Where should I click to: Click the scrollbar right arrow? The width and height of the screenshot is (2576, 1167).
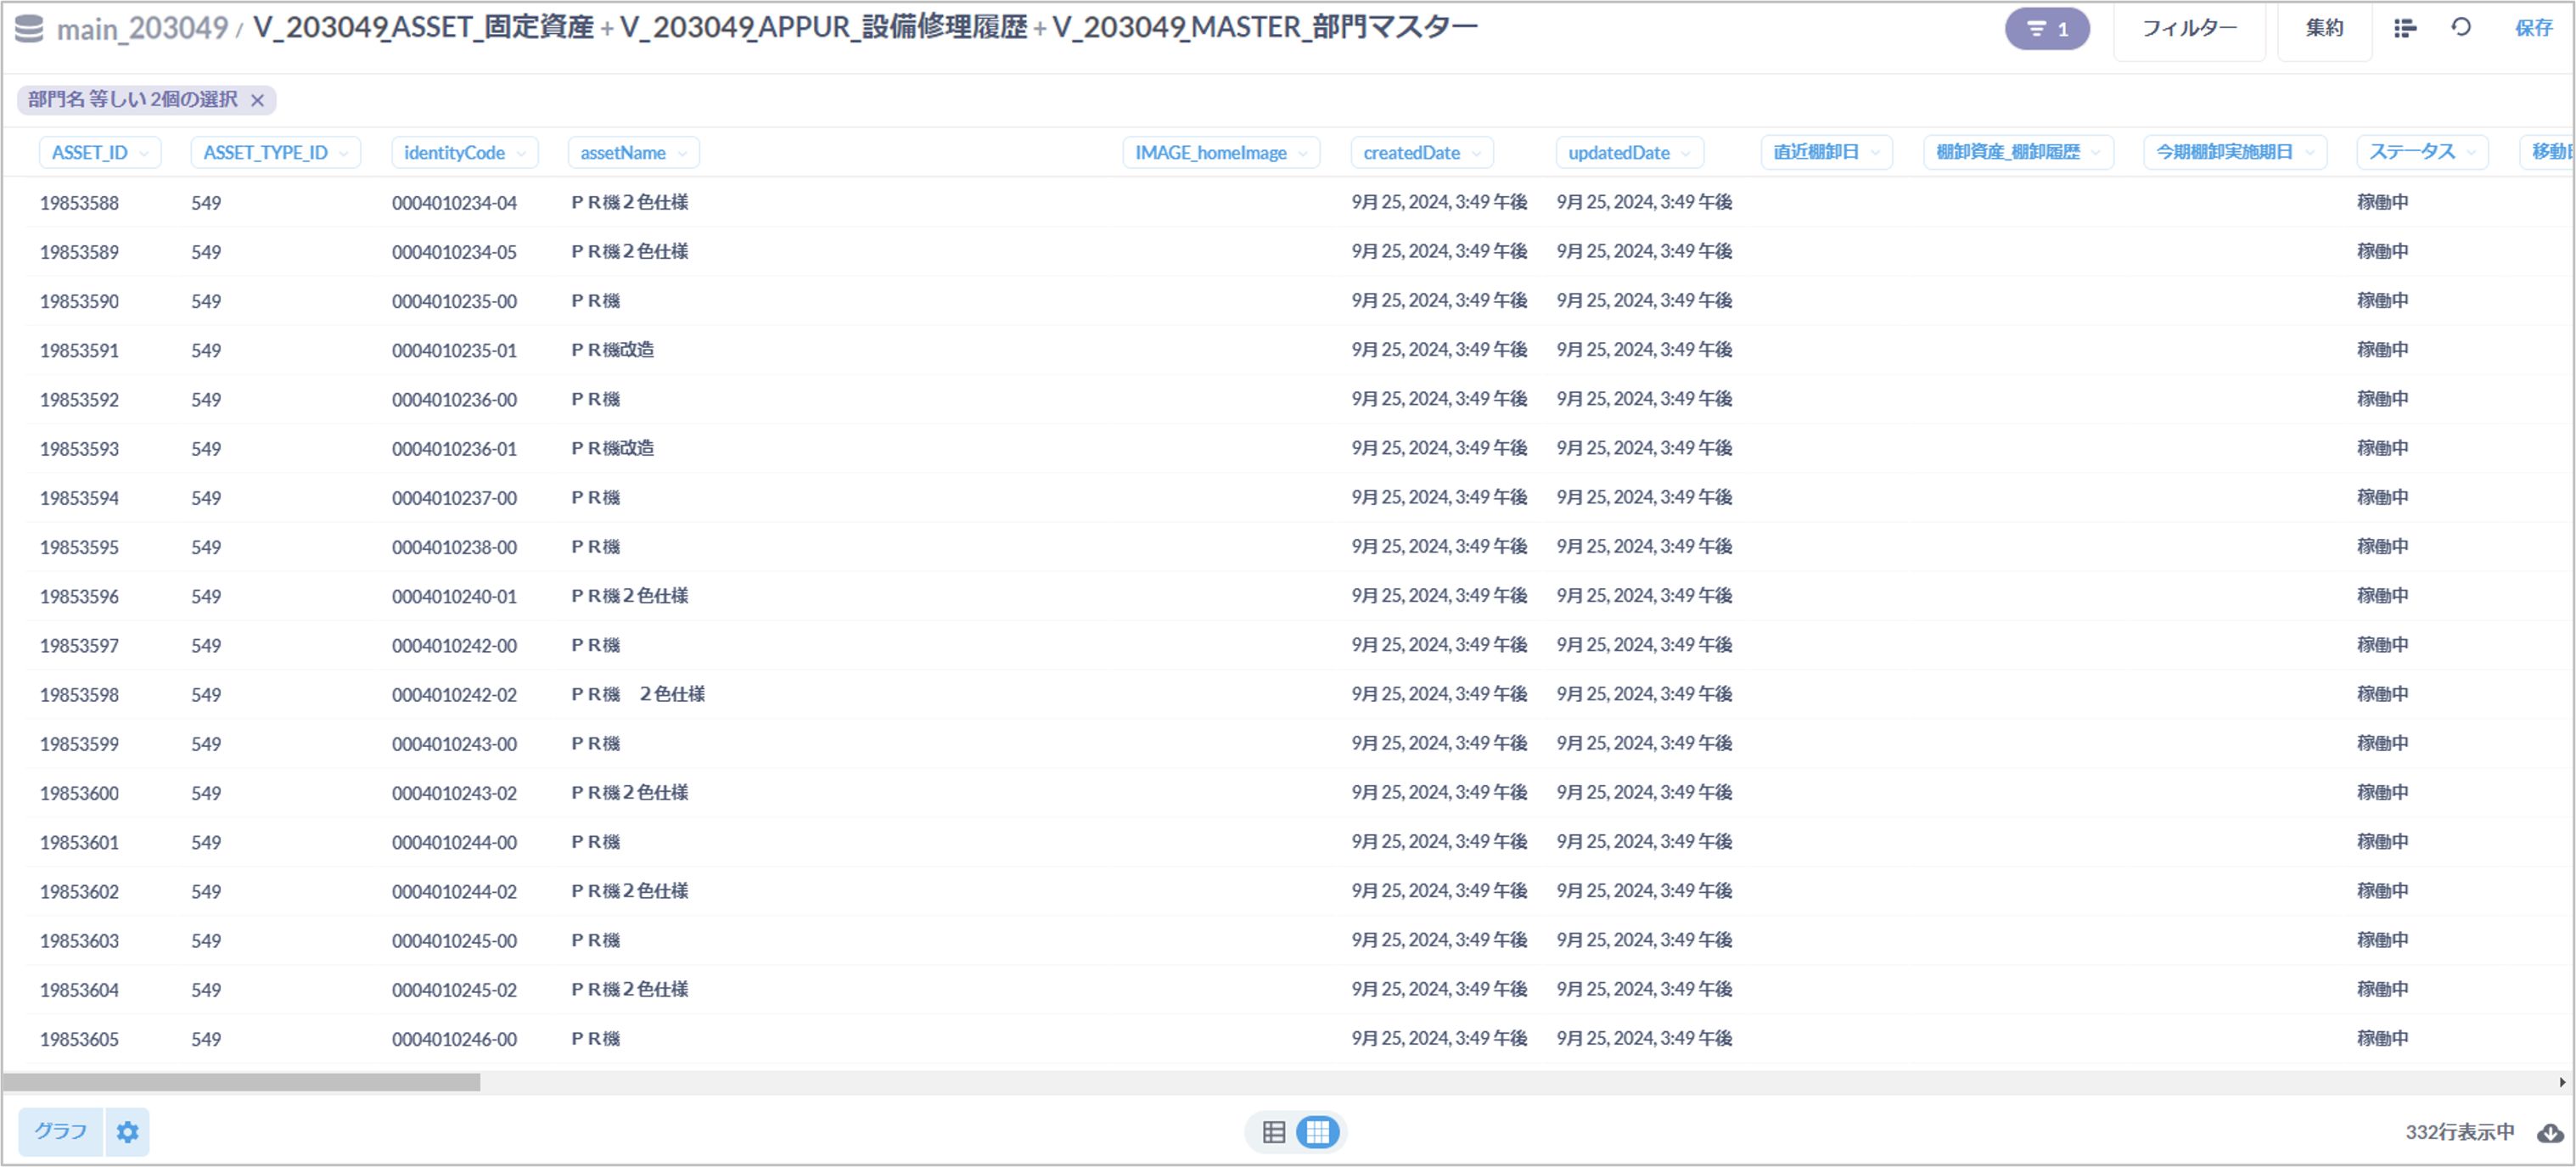pyautogui.click(x=2562, y=1082)
